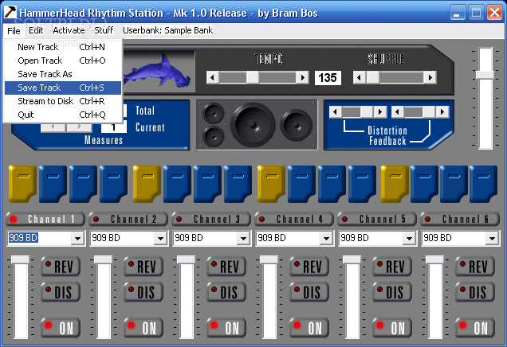Open the Stuff menu
Screen dimensions: 507x347
104,30
